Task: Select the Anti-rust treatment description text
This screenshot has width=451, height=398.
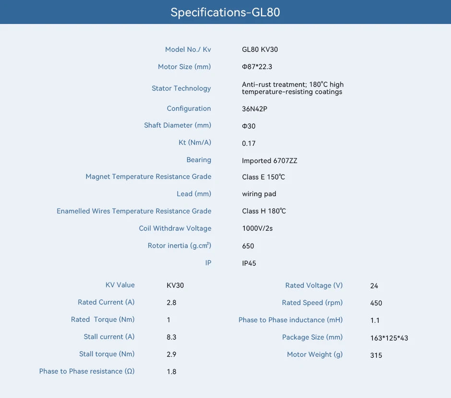Action: 293,88
